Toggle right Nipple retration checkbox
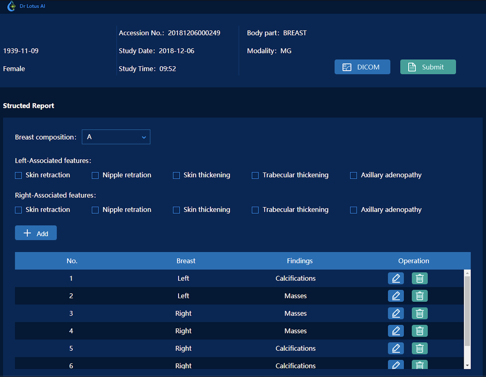This screenshot has height=377, width=486. [95, 210]
